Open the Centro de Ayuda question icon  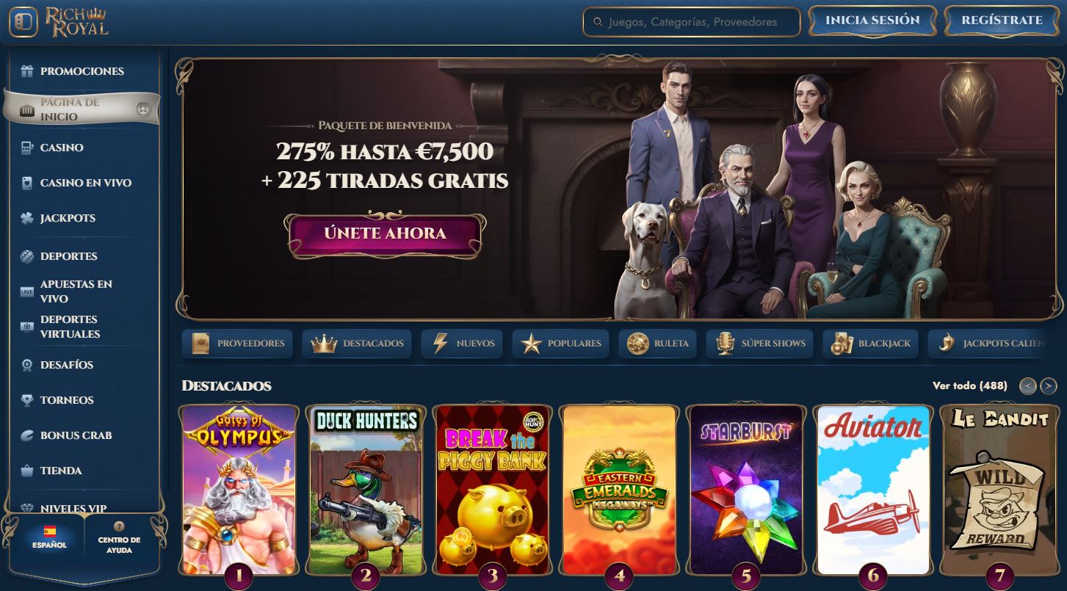119,526
